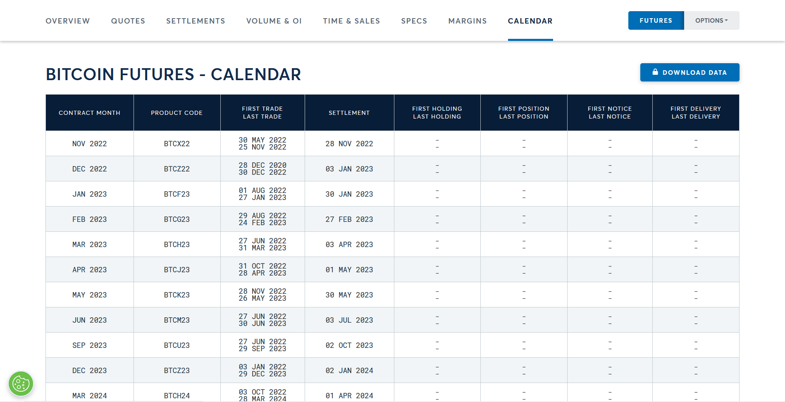Expand the OPTIONS dropdown
Image resolution: width=785 pixels, height=402 pixels.
[711, 20]
